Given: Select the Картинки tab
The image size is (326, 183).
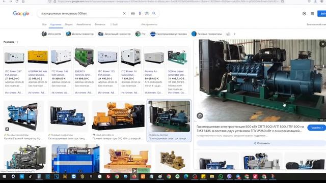Looking at the screenshot, I should point(56,25).
